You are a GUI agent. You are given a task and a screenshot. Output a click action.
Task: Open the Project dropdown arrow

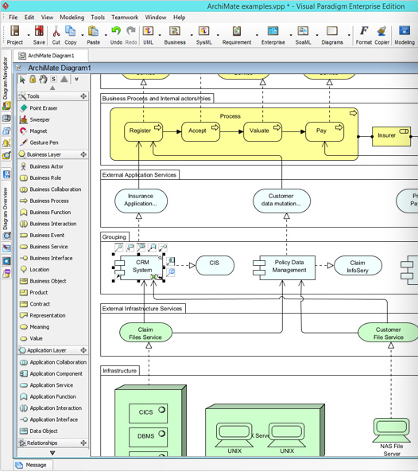tap(29, 35)
